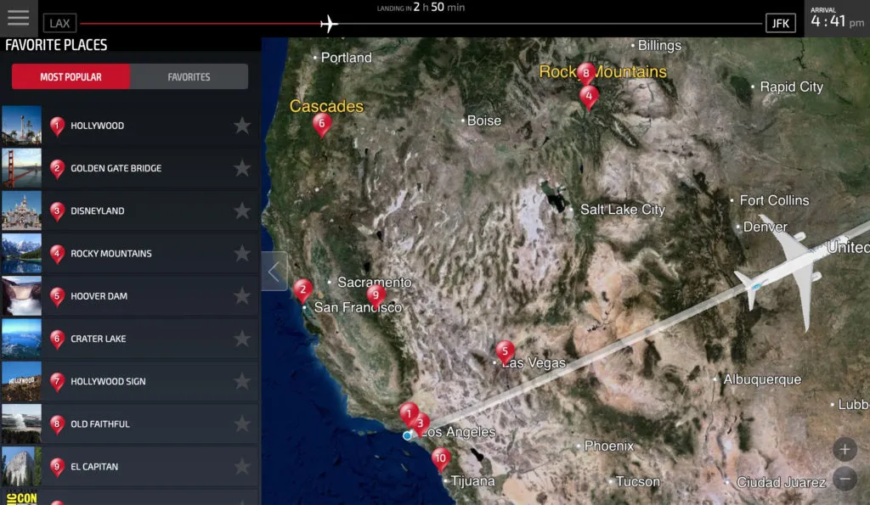Select the MOST POPULAR tab
This screenshot has height=505, width=870.
coord(71,76)
